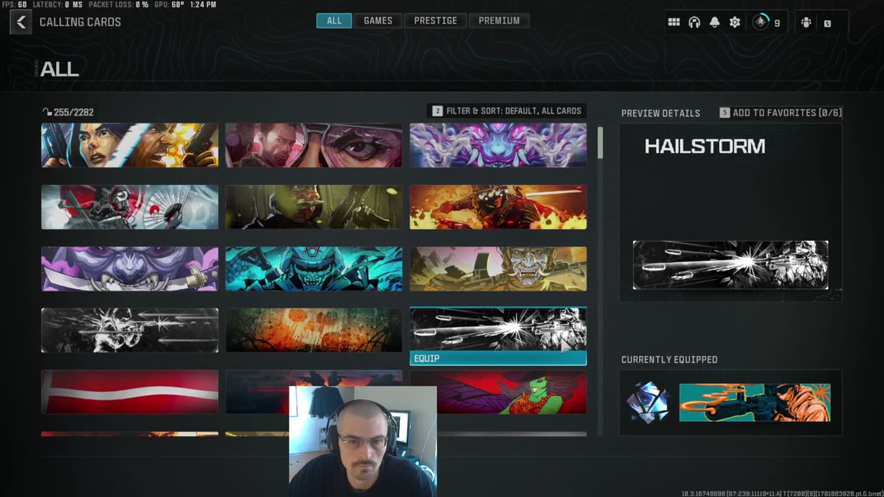
Task: Select the two gunfighters calling card
Action: click(x=130, y=145)
